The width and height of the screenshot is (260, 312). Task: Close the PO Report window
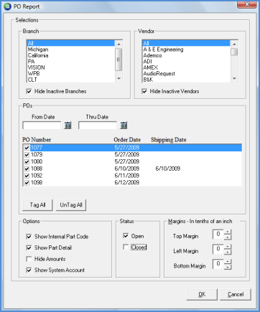click(246, 4)
